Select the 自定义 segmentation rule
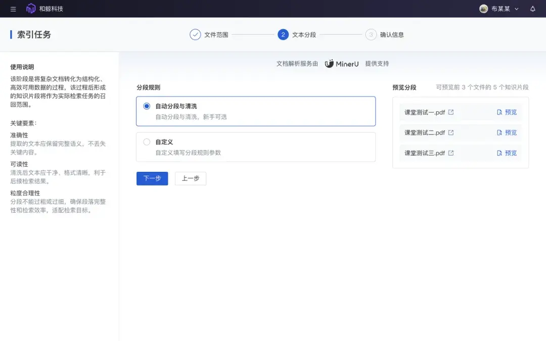Screen dimensions: 546x341 click(147, 142)
